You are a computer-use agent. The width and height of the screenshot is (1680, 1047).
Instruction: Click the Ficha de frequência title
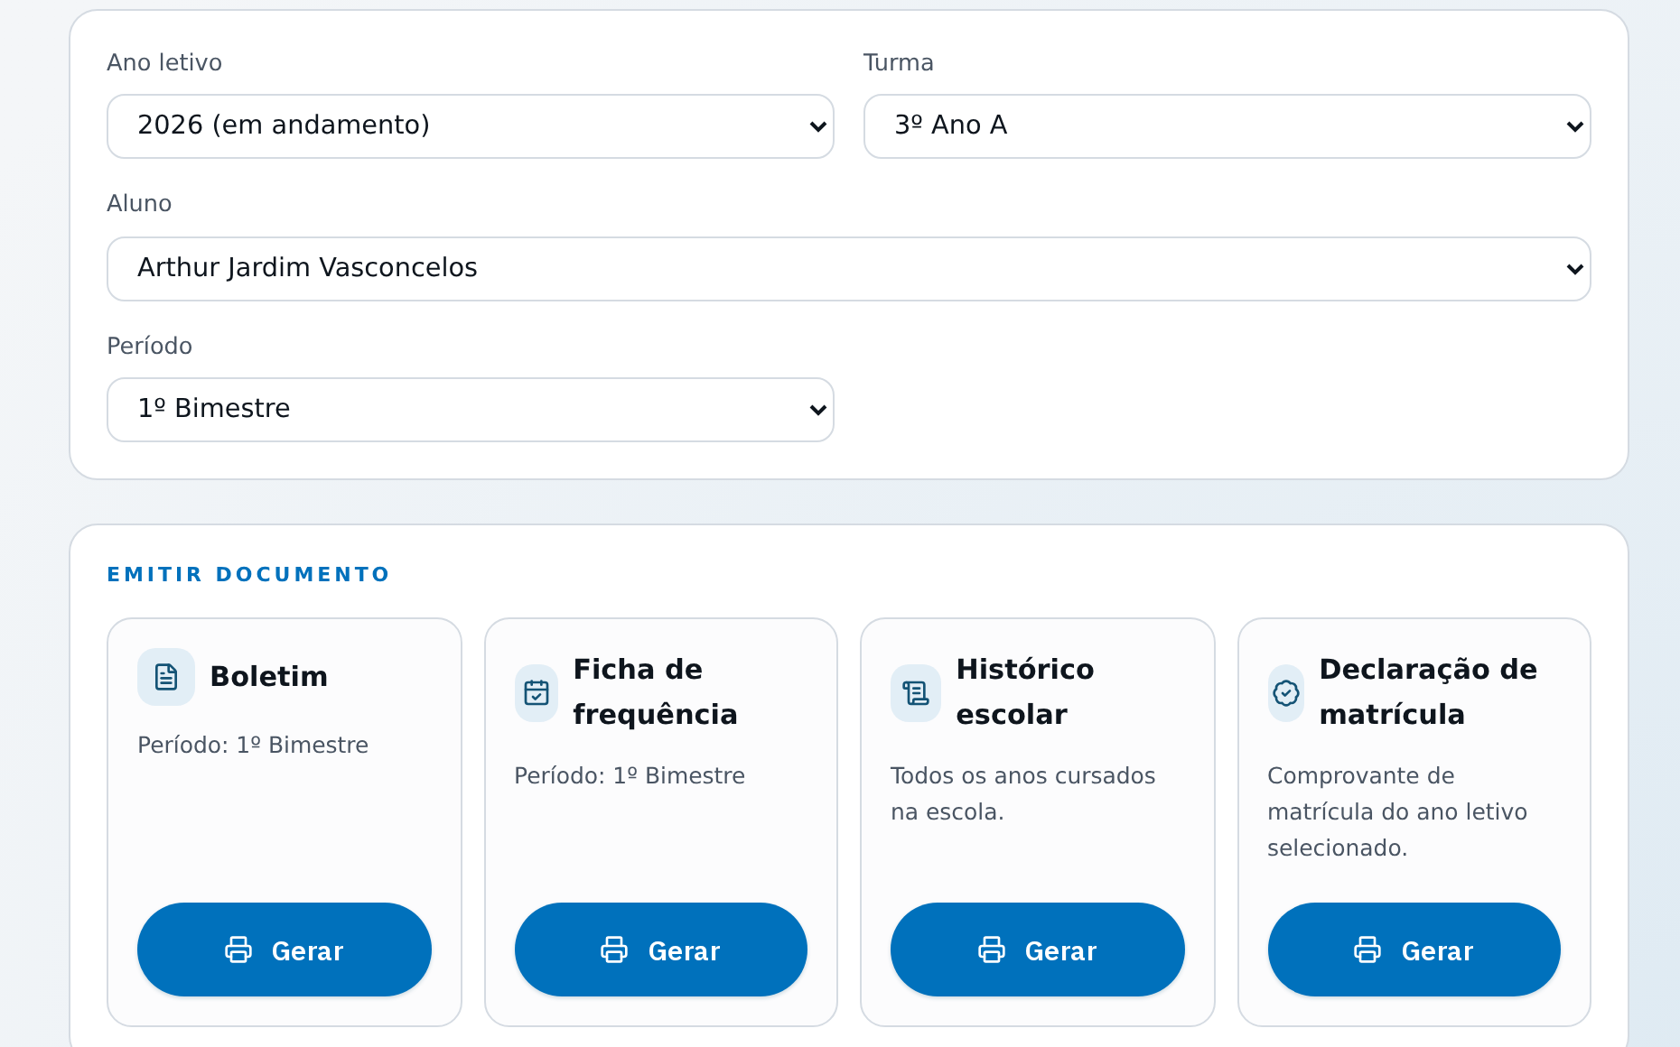pyautogui.click(x=656, y=692)
